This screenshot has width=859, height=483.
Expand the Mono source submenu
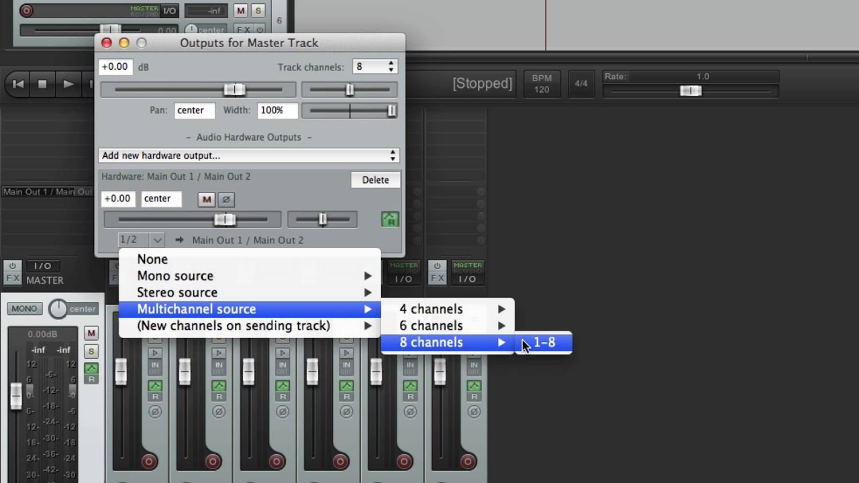[249, 276]
